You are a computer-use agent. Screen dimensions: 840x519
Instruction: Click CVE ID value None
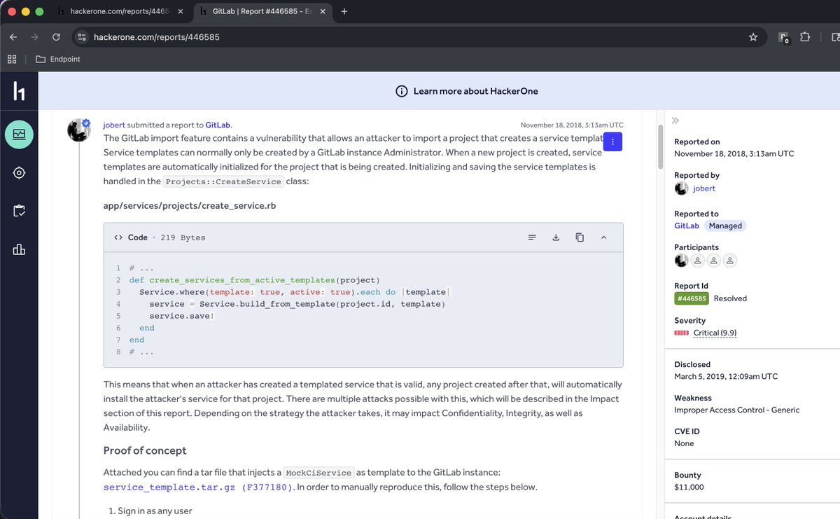[684, 443]
